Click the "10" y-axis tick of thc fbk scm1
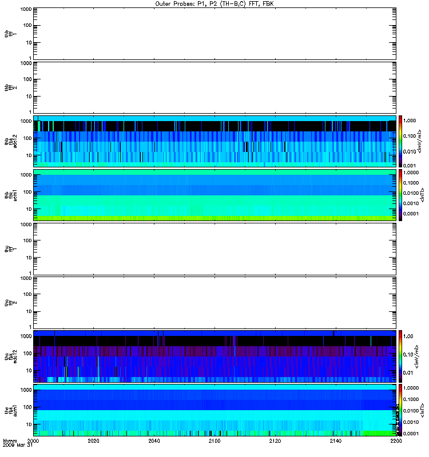This screenshot has height=457, width=429. click(x=29, y=424)
